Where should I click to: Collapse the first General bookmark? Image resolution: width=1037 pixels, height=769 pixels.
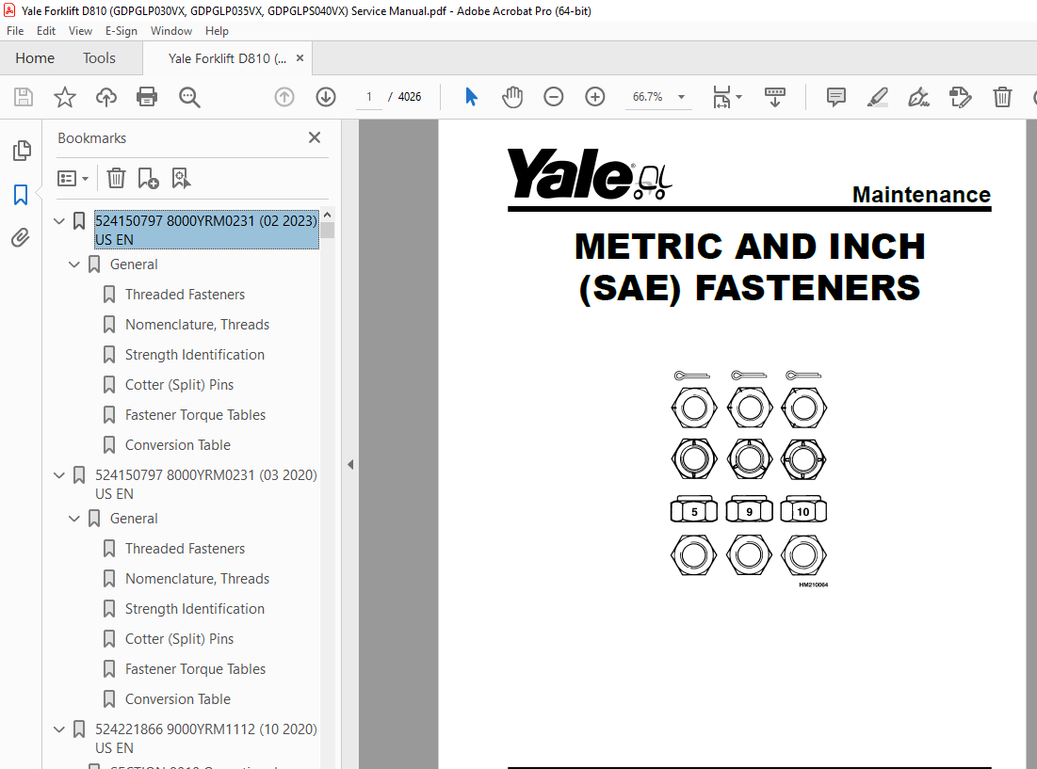pos(74,264)
